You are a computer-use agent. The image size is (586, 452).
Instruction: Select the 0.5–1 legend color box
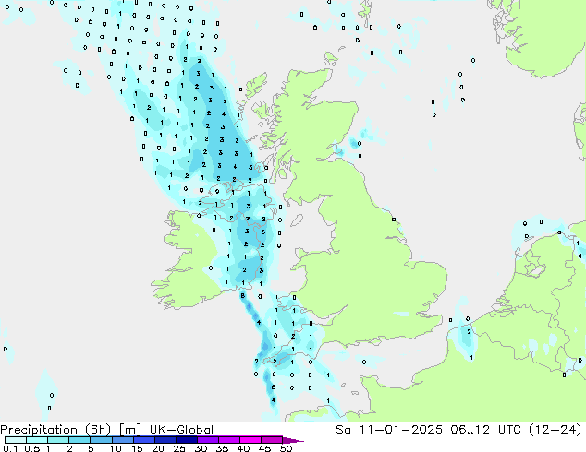[x=37, y=440]
